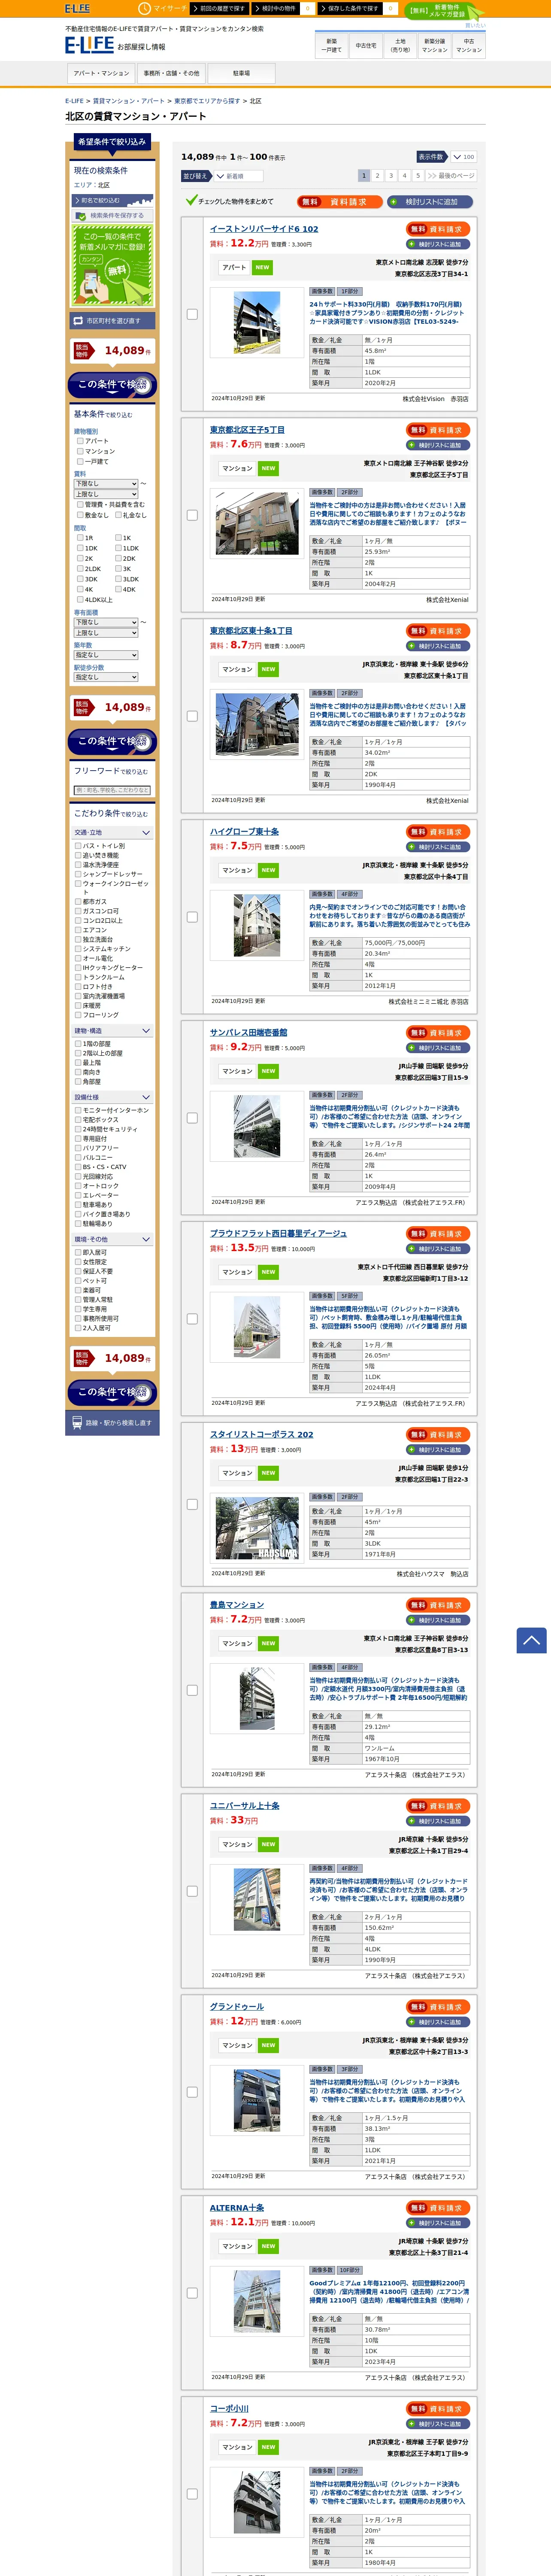Click 前回の履歴で探す in top bar
Viewport: 551px width, 2576px height.
pos(219,8)
